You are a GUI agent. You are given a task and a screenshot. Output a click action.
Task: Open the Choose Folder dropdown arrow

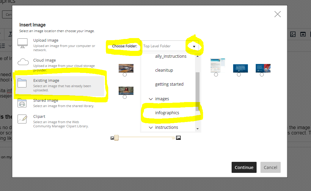pyautogui.click(x=194, y=46)
